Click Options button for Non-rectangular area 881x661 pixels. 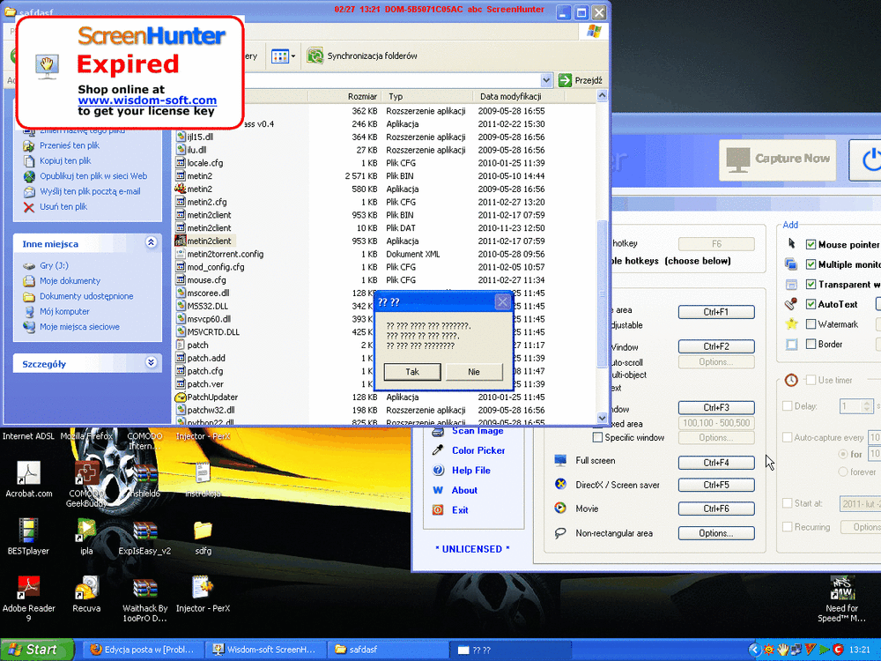tap(715, 533)
